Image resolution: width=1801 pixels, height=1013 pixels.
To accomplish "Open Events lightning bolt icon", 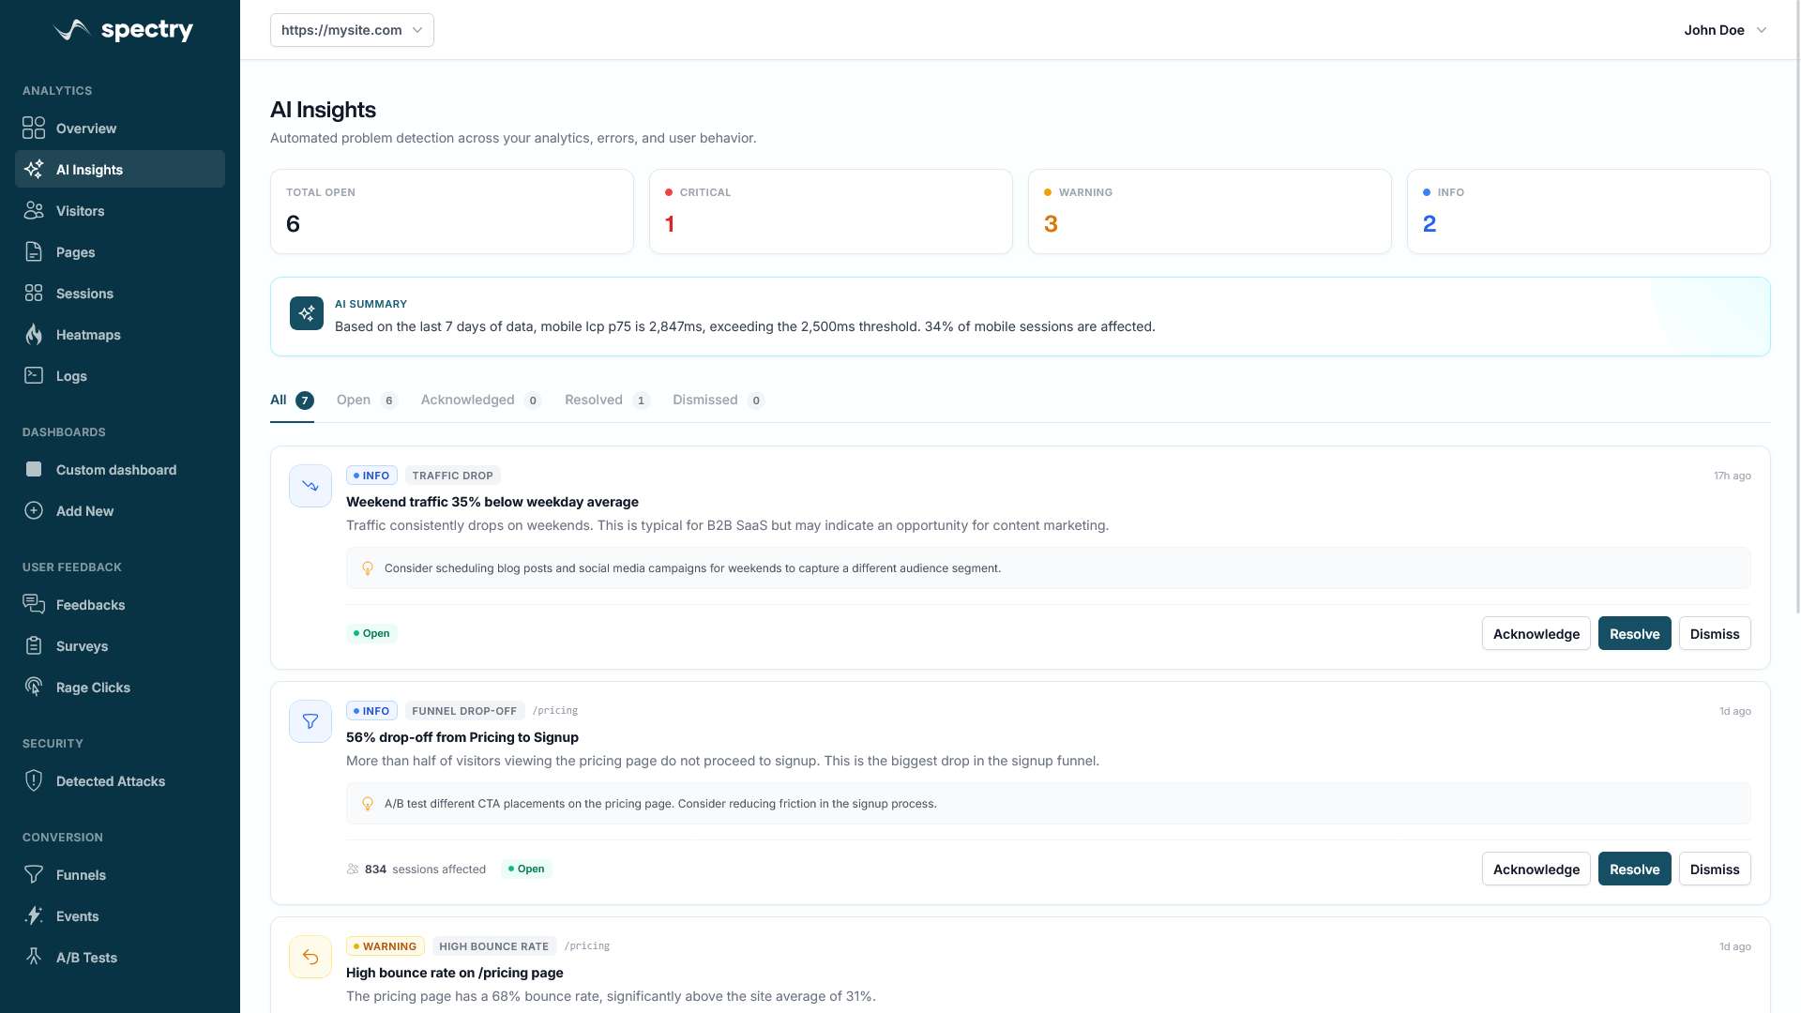I will coord(34,916).
